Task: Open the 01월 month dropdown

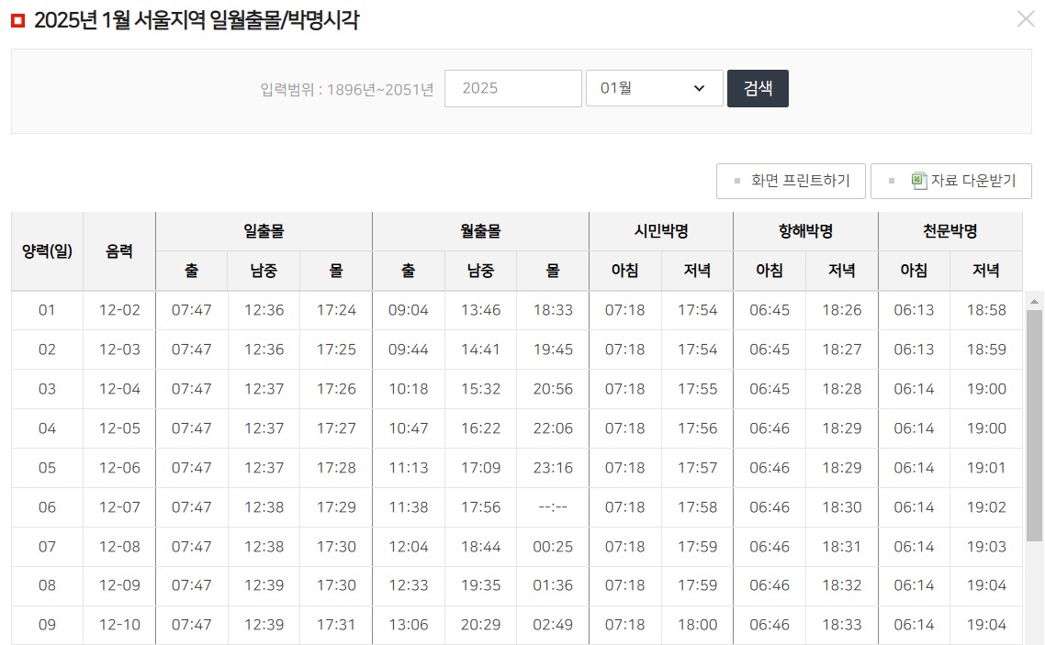Action: pos(654,88)
